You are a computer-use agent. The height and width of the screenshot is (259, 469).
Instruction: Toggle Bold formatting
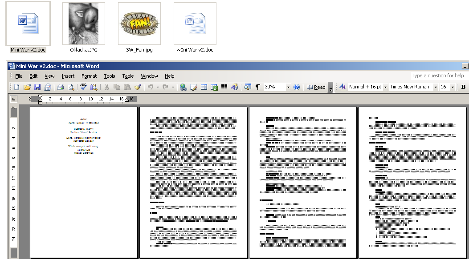[x=463, y=87]
